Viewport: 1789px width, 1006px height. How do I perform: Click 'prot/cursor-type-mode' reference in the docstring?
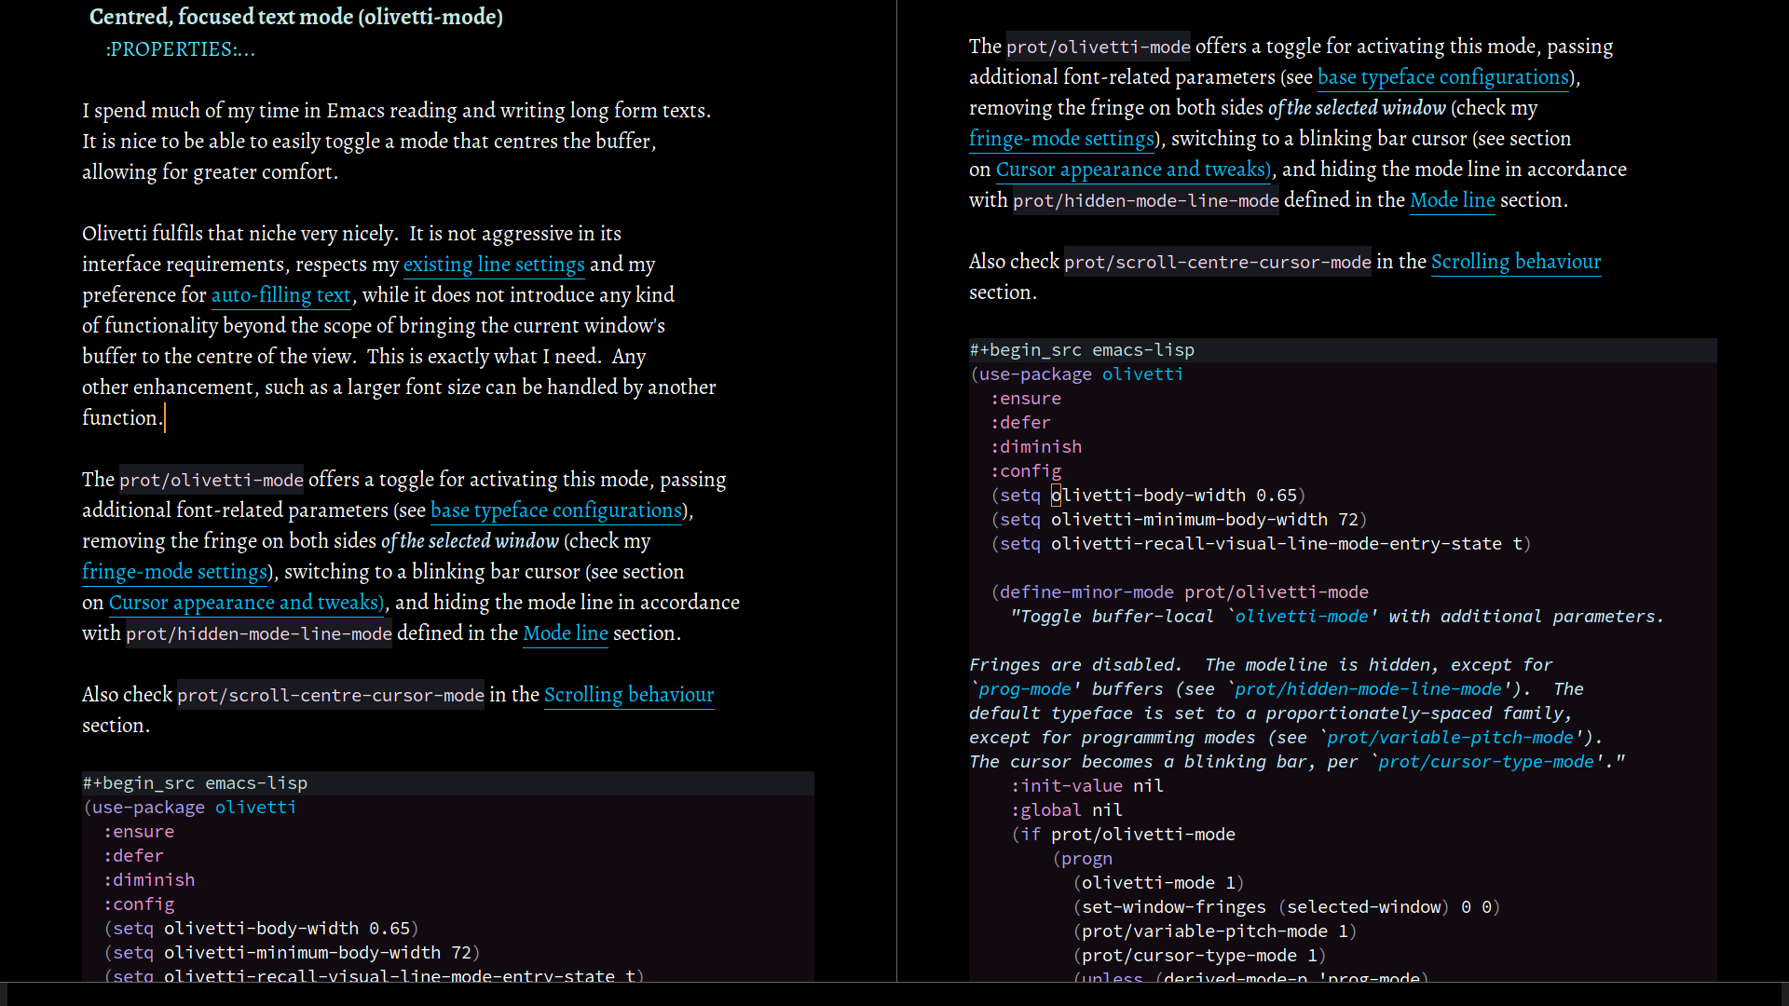(x=1486, y=762)
